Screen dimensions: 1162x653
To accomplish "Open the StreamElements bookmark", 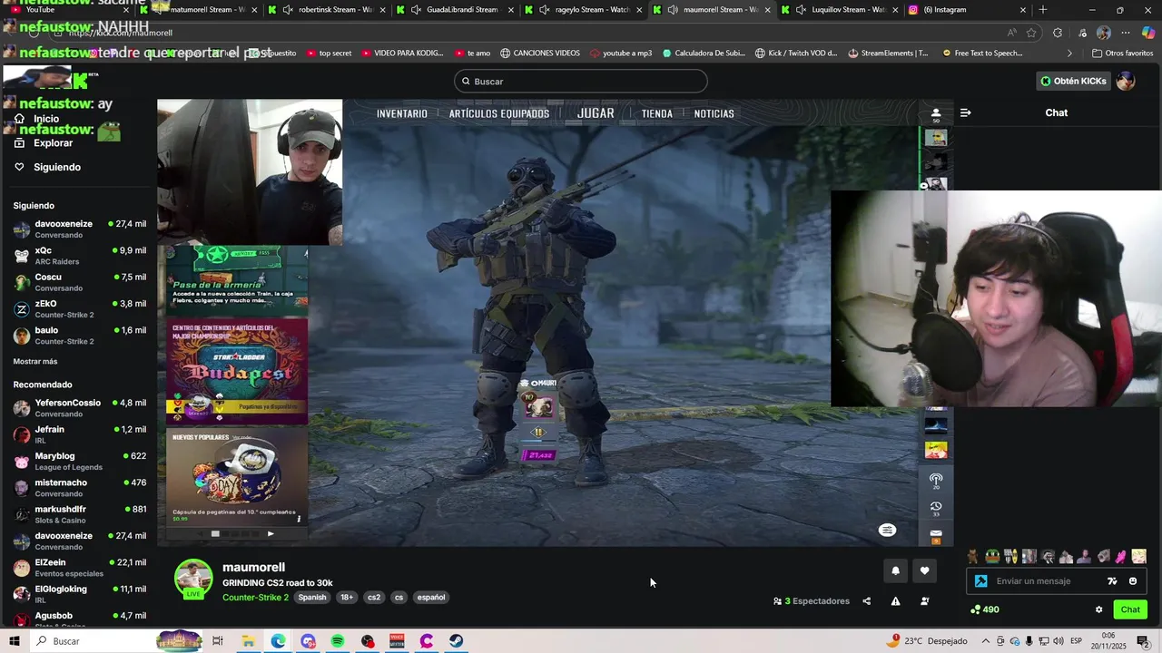I will tap(888, 54).
